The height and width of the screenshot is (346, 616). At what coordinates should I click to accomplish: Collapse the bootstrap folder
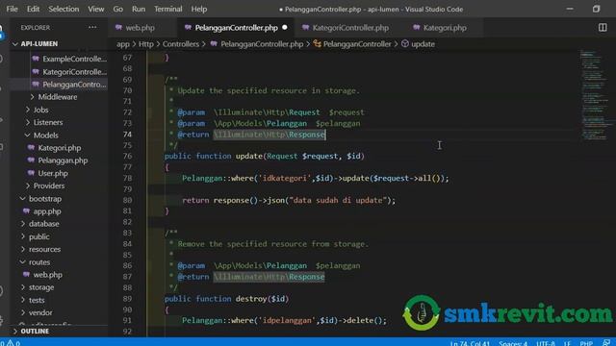pos(45,199)
